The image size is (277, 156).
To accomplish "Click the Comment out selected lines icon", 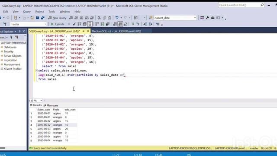I will pos(133,24).
